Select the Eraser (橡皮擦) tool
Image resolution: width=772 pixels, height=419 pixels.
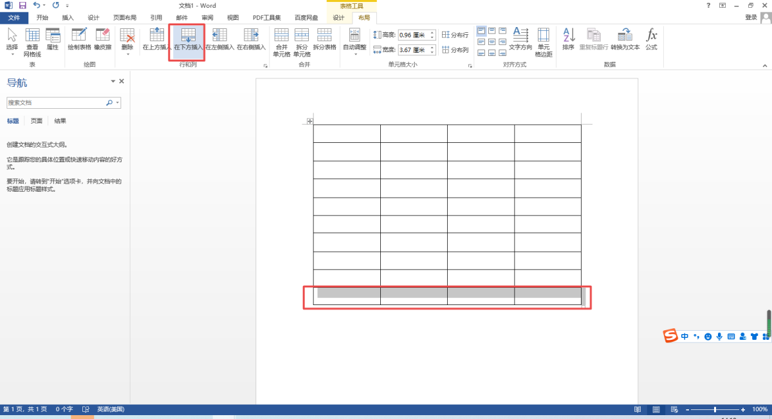102,39
